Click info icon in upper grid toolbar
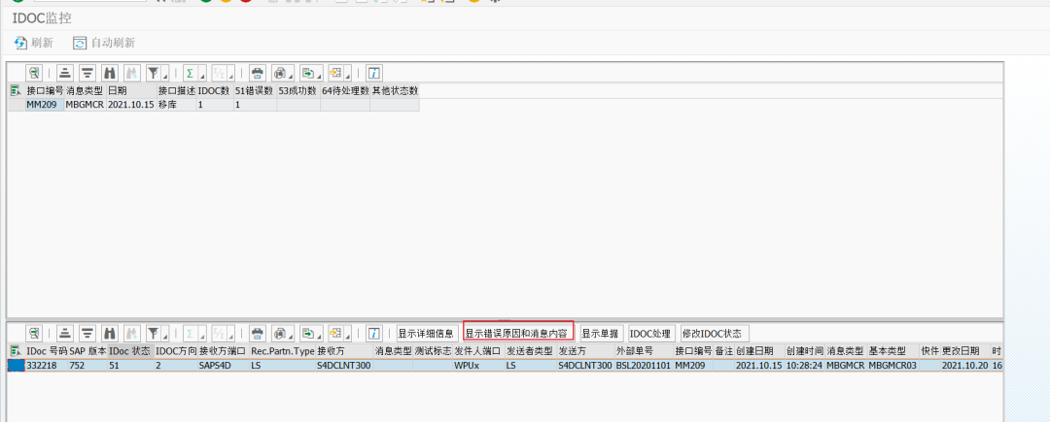The image size is (1050, 422). 374,73
